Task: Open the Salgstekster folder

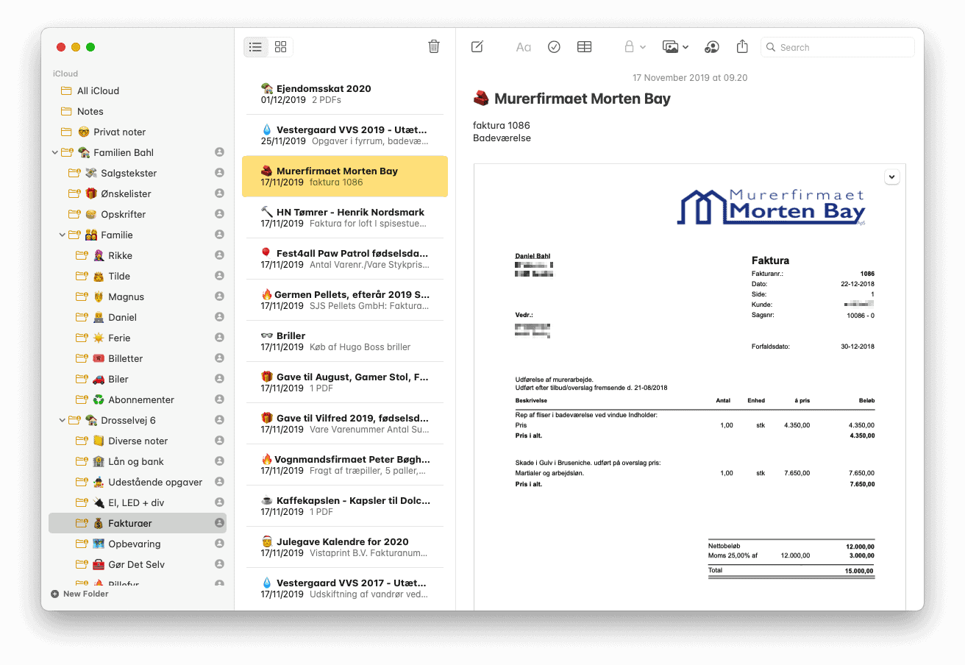Action: [x=138, y=173]
